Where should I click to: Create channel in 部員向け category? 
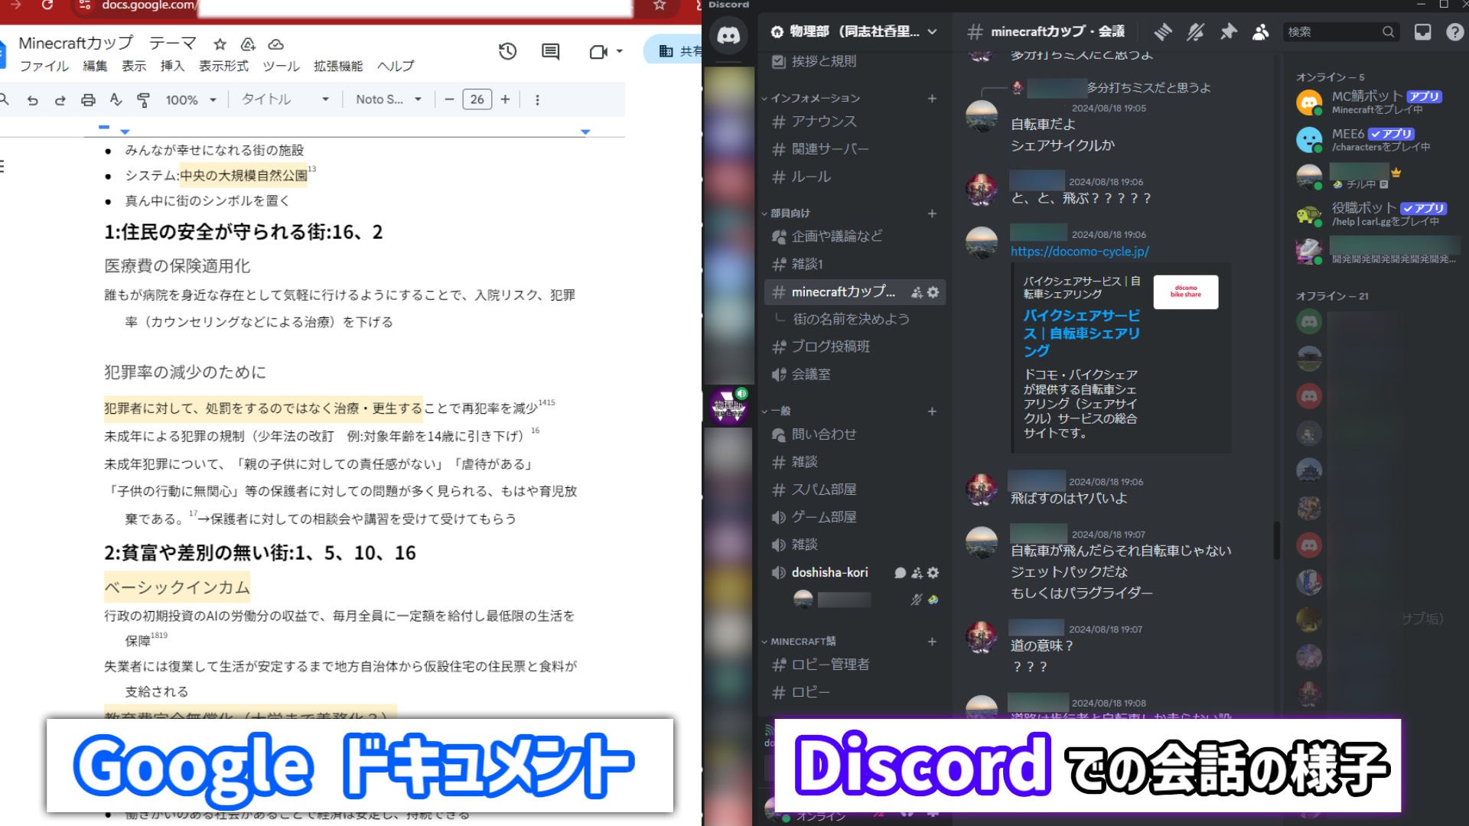click(932, 213)
